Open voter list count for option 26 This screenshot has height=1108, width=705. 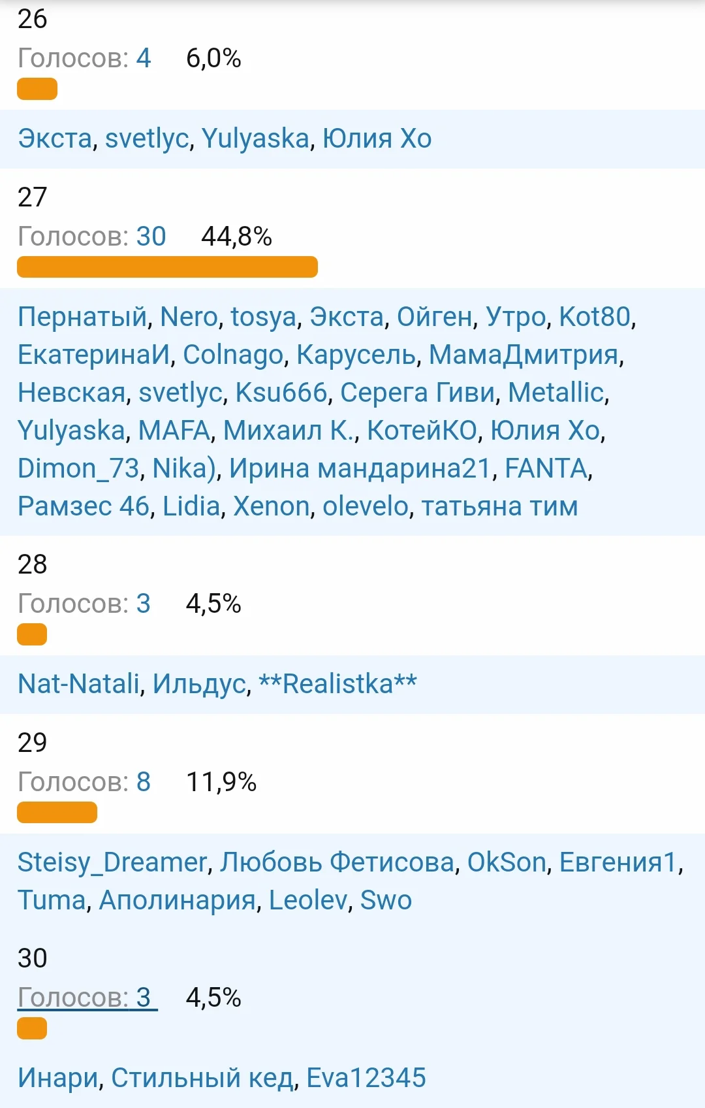[143, 59]
